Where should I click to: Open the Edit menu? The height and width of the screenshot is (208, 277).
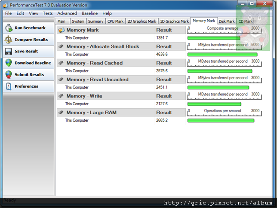(20, 13)
